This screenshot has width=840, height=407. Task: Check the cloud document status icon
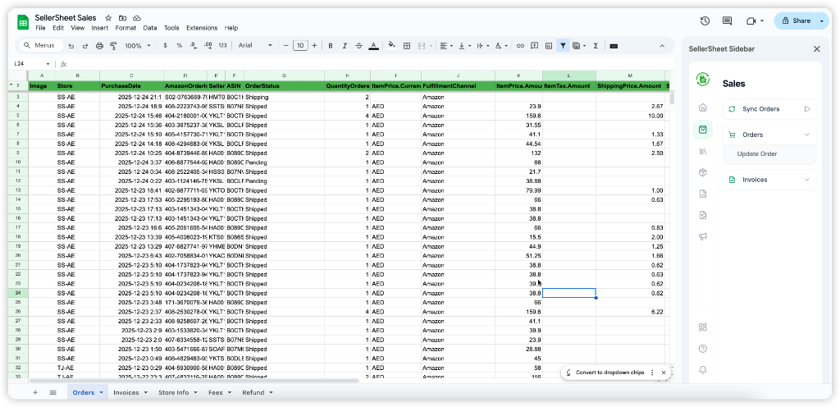pos(137,18)
